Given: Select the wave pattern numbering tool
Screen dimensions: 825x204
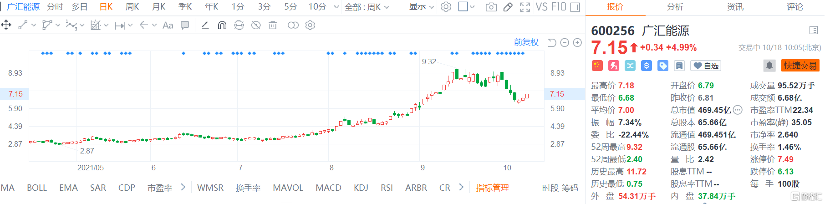Looking at the screenshot, I should point(71,25).
